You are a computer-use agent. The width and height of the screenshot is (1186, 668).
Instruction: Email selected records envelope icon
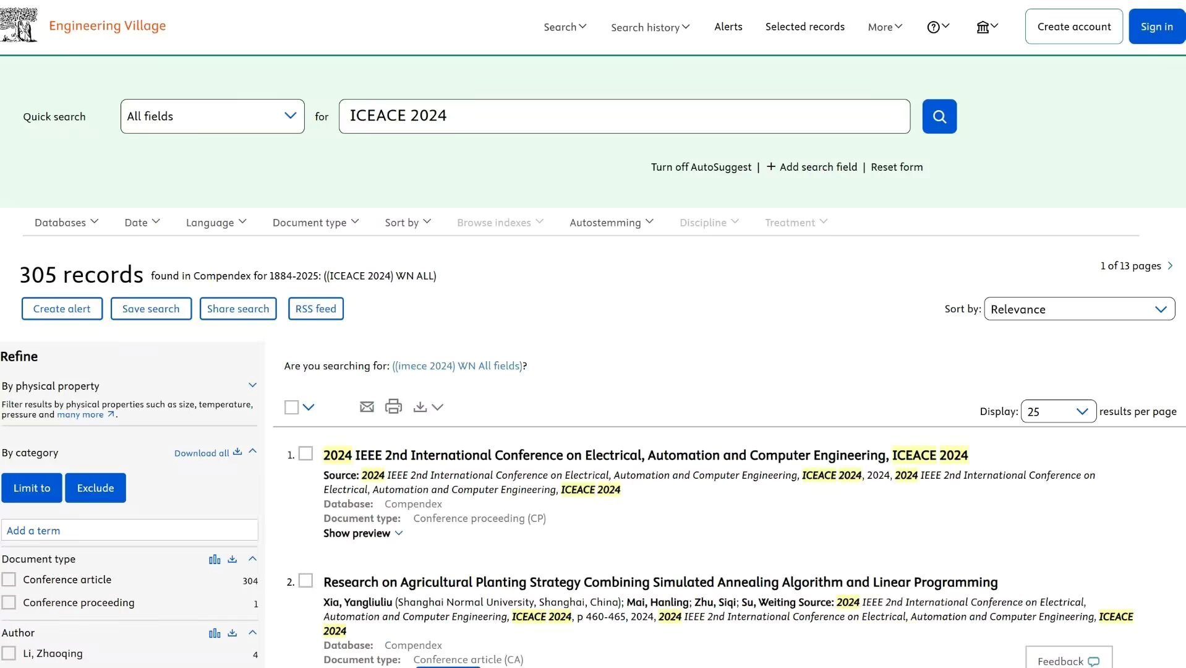click(367, 407)
